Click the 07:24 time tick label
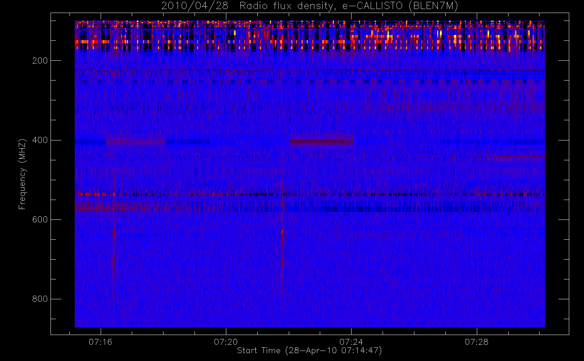This screenshot has height=361, width=584. pyautogui.click(x=351, y=342)
